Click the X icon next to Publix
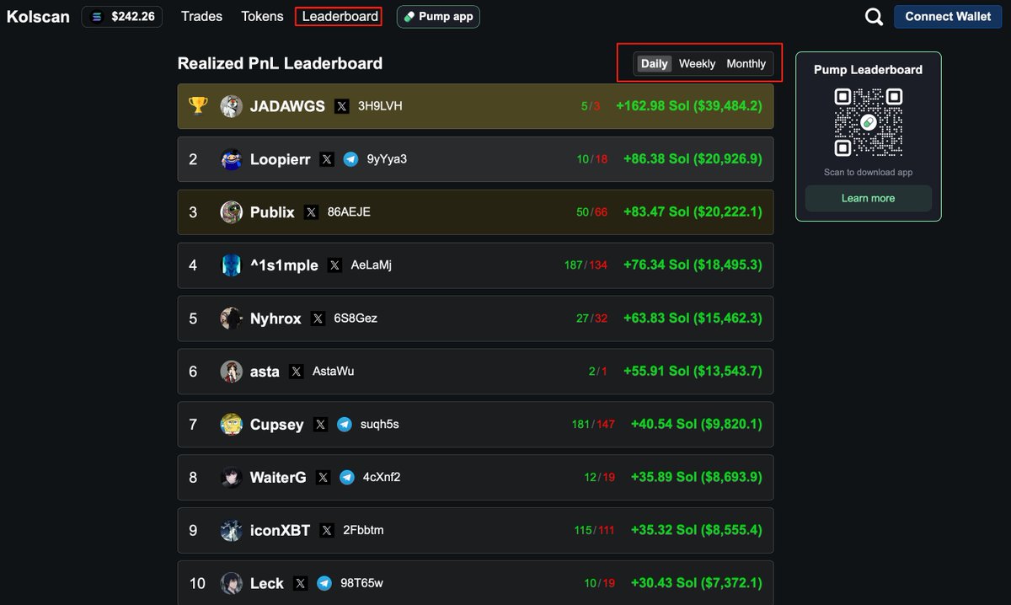Screen dimensions: 1011x605 click(x=312, y=212)
